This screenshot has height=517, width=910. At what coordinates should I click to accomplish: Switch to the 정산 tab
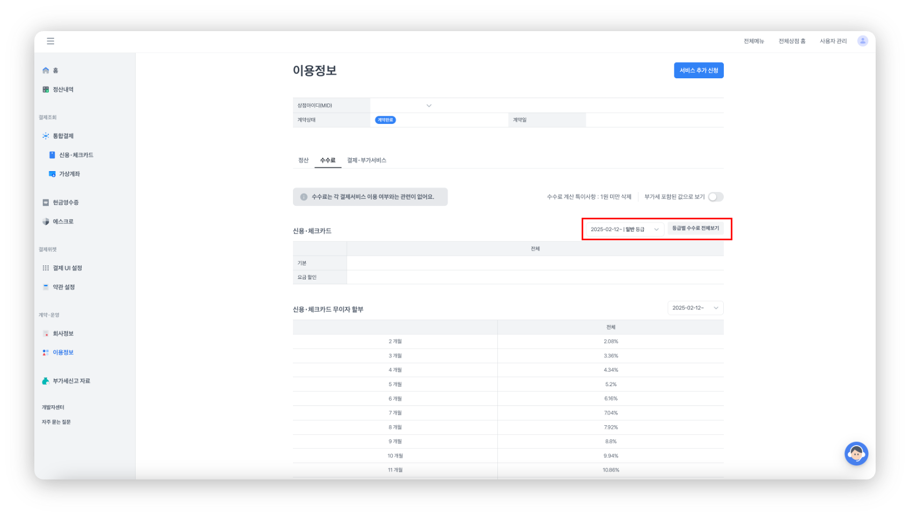[303, 160]
